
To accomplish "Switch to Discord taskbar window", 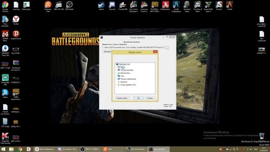I will click(67, 149).
